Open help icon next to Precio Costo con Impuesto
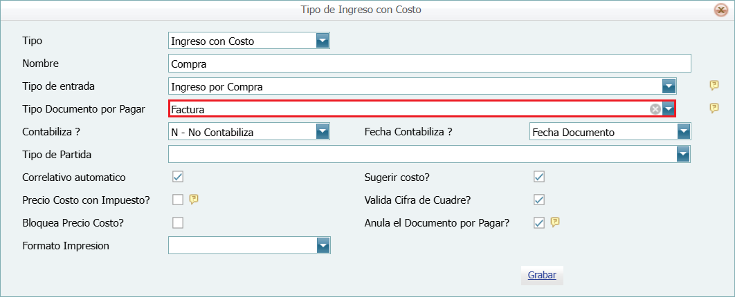This screenshot has width=735, height=297. pos(194,200)
